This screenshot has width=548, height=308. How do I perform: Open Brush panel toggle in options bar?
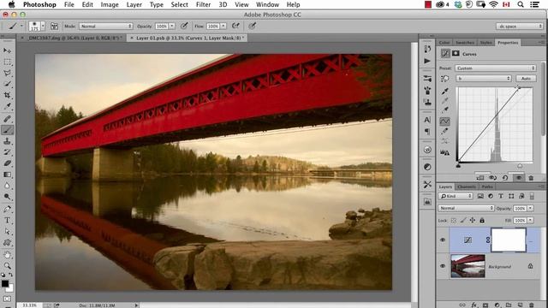54,27
